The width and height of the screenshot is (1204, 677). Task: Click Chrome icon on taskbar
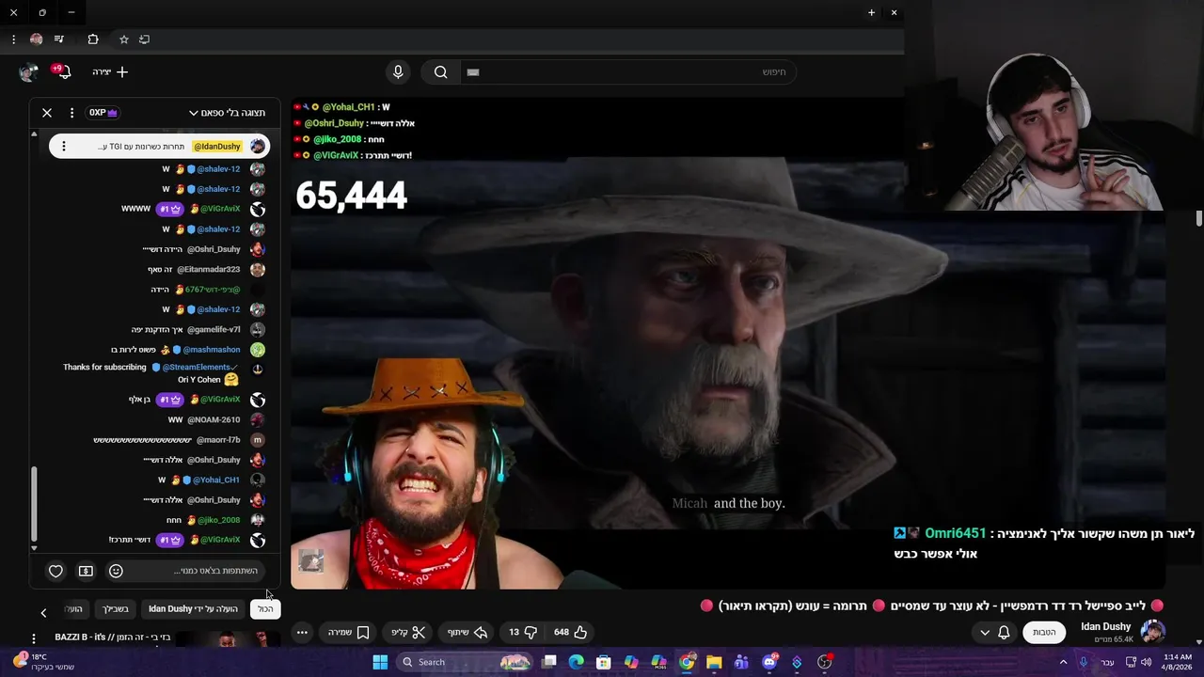687,662
